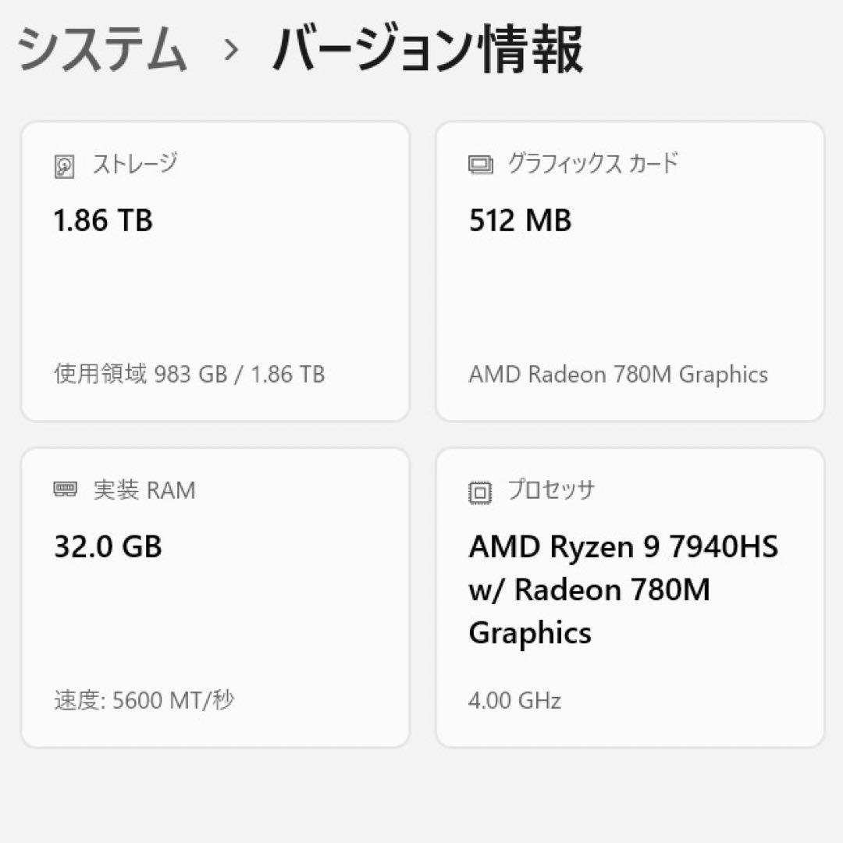
Task: Click the 32.0 GB RAM value
Action: click(x=108, y=546)
